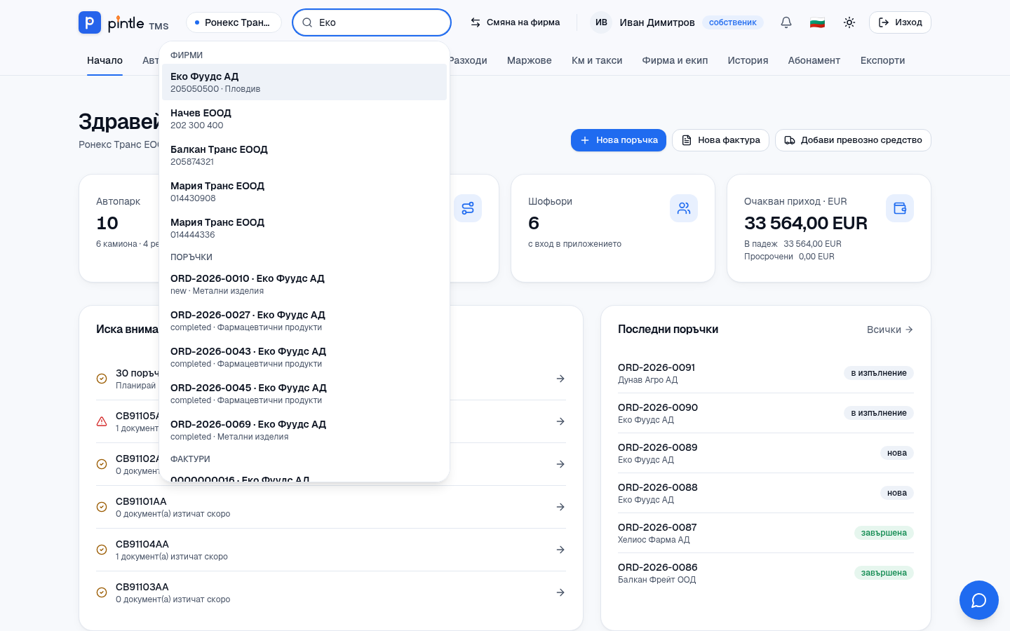
Task: Open company selector Ронекс Транс
Action: click(234, 22)
